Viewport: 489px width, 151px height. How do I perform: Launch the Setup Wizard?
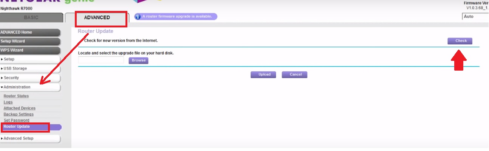[30, 41]
